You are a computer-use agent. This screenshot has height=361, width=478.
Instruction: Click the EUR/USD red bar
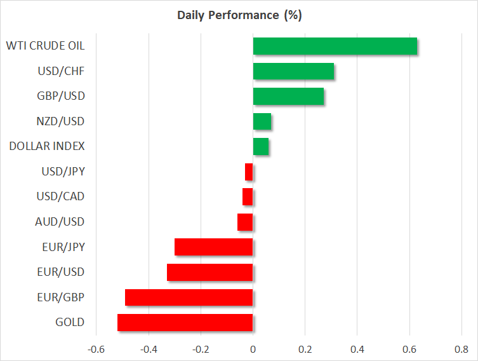click(209, 272)
